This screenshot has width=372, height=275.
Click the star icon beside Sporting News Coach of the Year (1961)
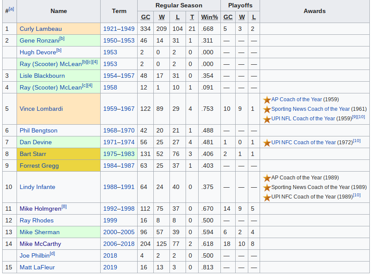[267, 109]
